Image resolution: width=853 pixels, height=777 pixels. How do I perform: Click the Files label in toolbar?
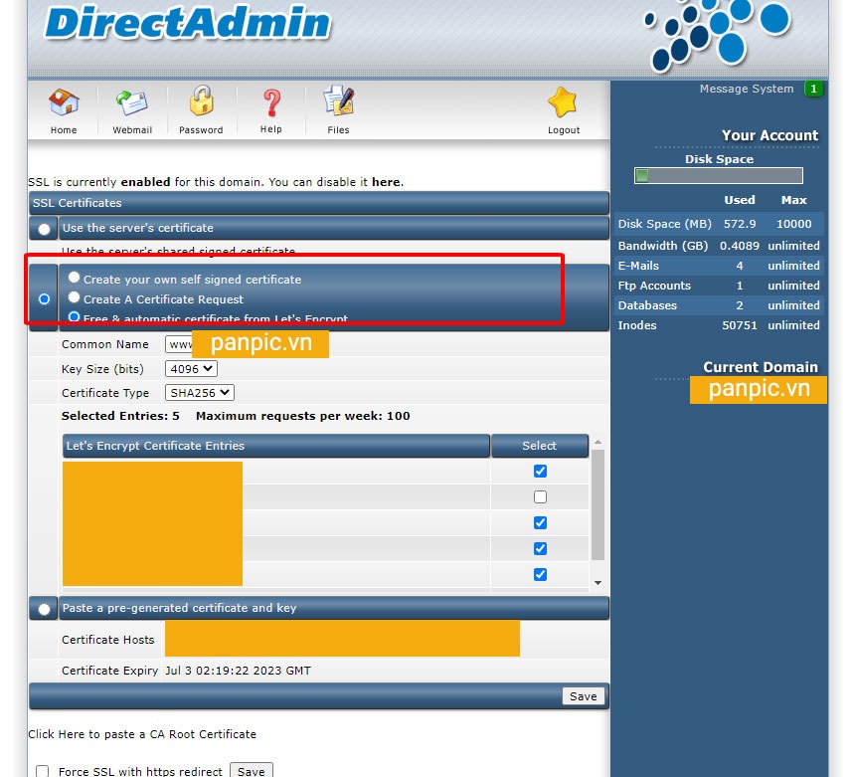point(338,130)
